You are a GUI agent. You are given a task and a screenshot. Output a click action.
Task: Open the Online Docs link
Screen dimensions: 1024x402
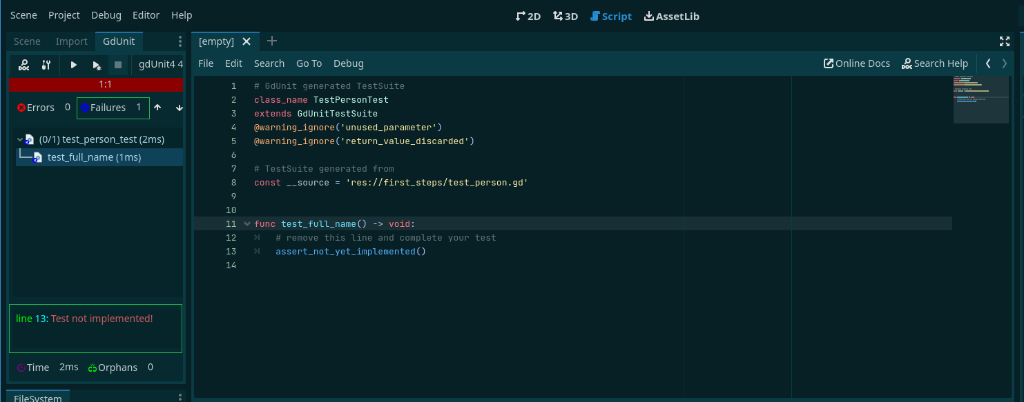tap(856, 63)
